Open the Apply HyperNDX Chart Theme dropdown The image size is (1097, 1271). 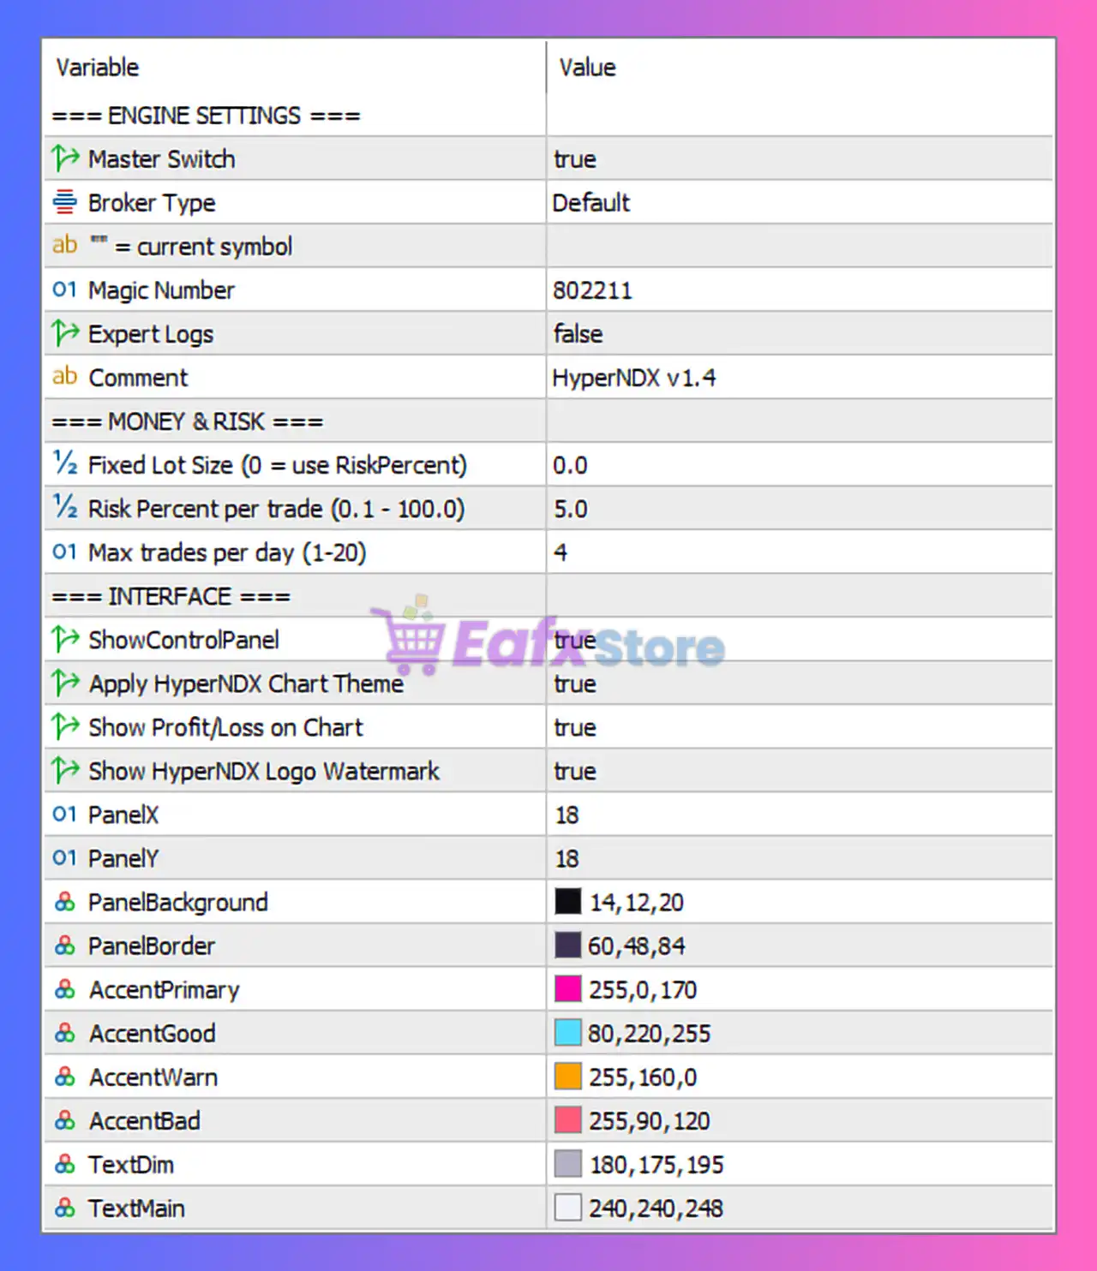tap(574, 683)
